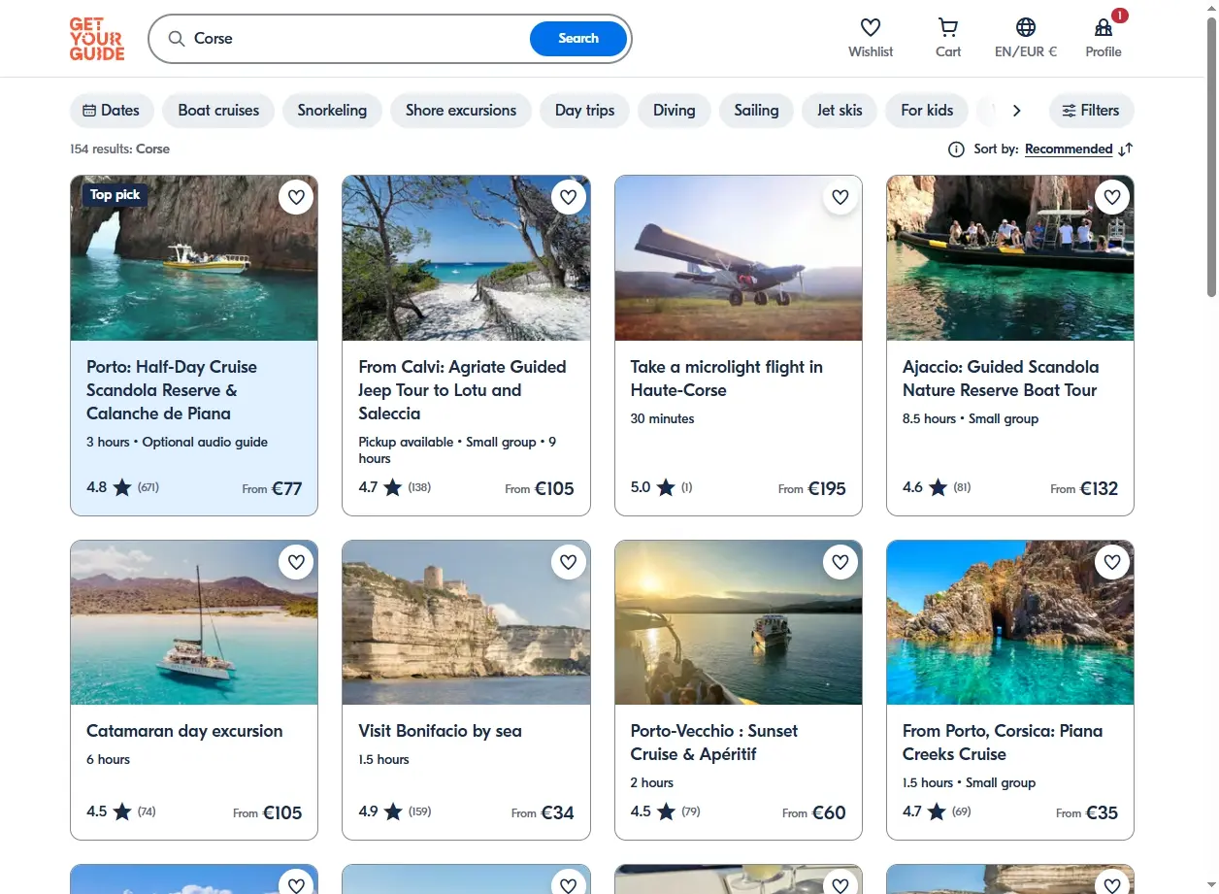Open Ajaccio: Guided Scandola Nature Reserve Boat Tour
The image size is (1219, 894).
(1001, 379)
